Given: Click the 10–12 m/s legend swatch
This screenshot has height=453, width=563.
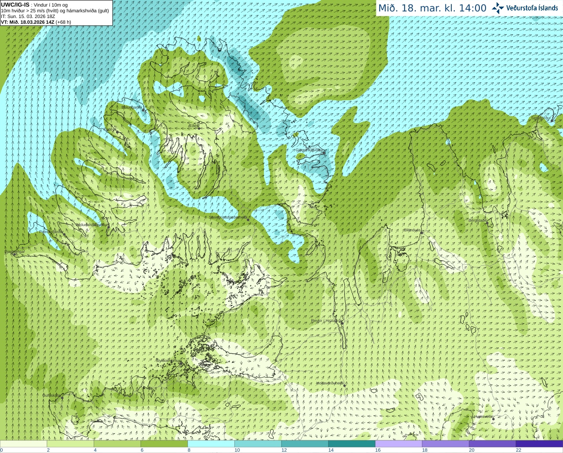Looking at the screenshot, I should pos(258,443).
